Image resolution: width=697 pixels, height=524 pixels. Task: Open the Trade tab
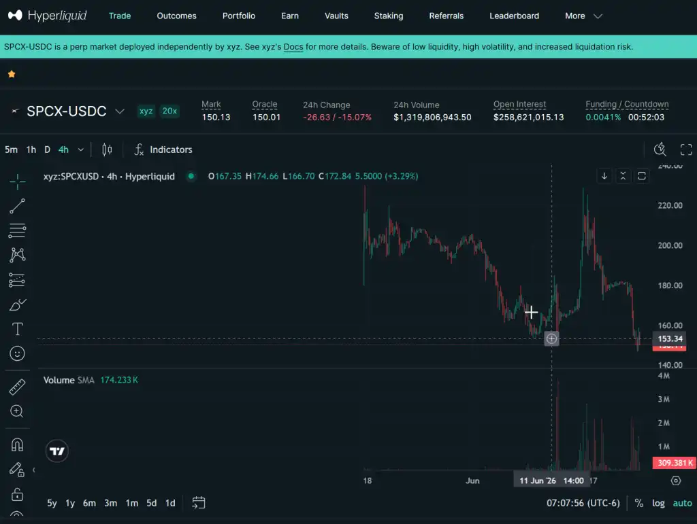[120, 16]
